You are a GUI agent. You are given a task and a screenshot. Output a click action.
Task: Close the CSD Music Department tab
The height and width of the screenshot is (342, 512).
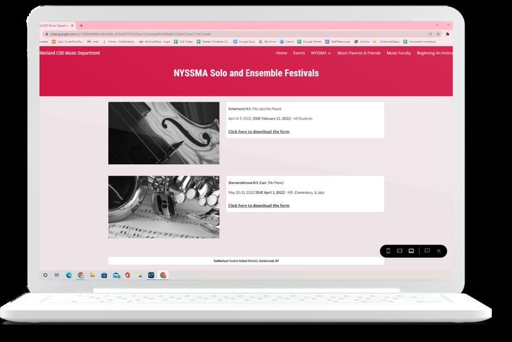point(72,26)
